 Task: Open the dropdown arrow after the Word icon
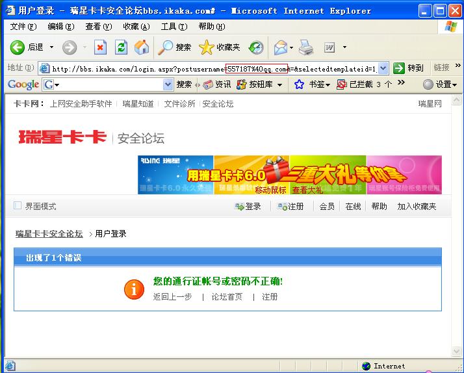tap(344, 47)
